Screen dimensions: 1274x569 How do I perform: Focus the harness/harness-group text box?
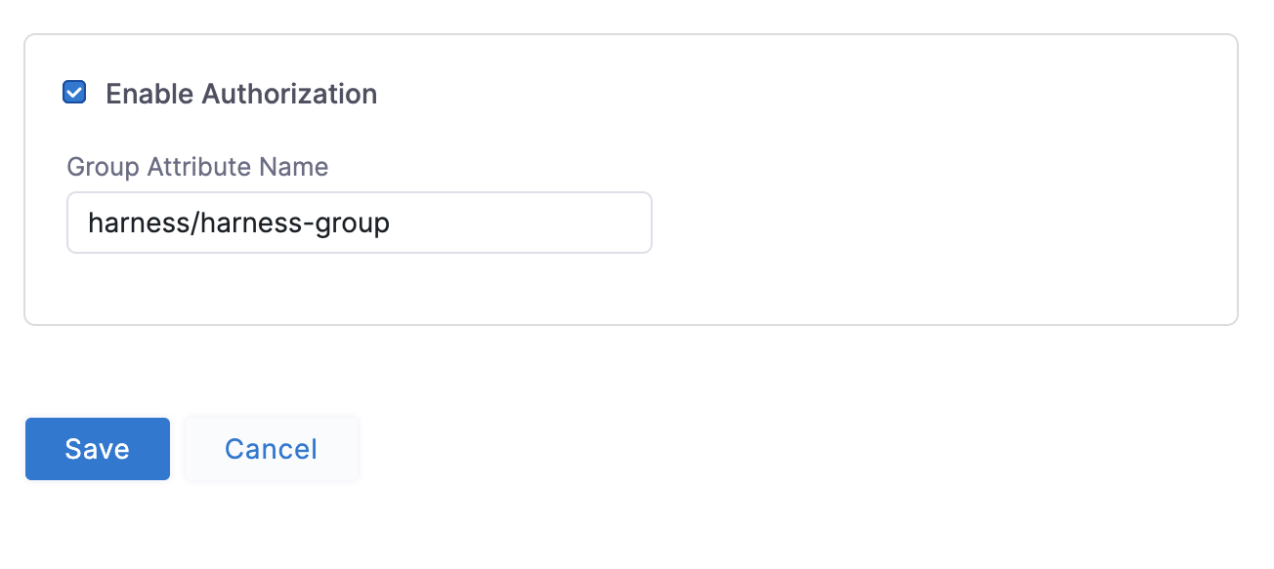[359, 223]
